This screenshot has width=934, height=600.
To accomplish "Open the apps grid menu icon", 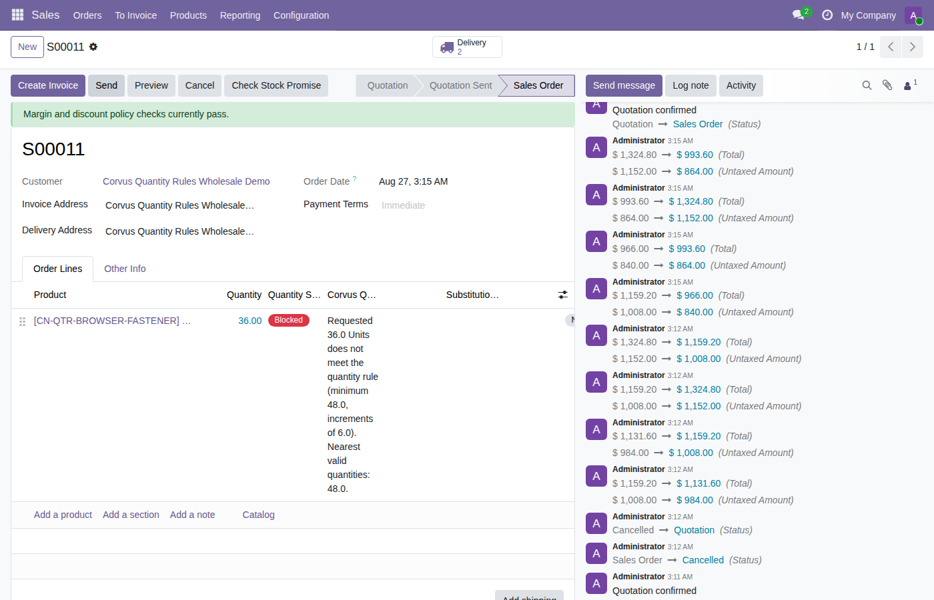I will pos(18,15).
